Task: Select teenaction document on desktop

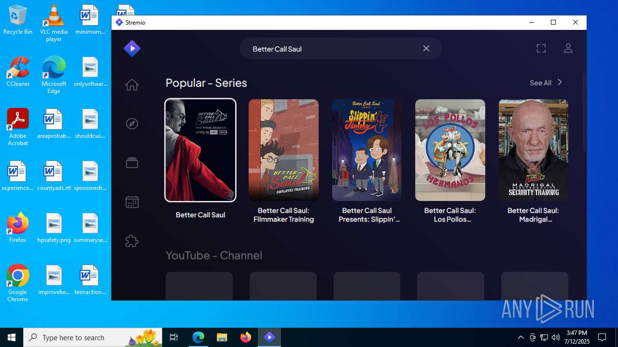Action: (x=90, y=280)
